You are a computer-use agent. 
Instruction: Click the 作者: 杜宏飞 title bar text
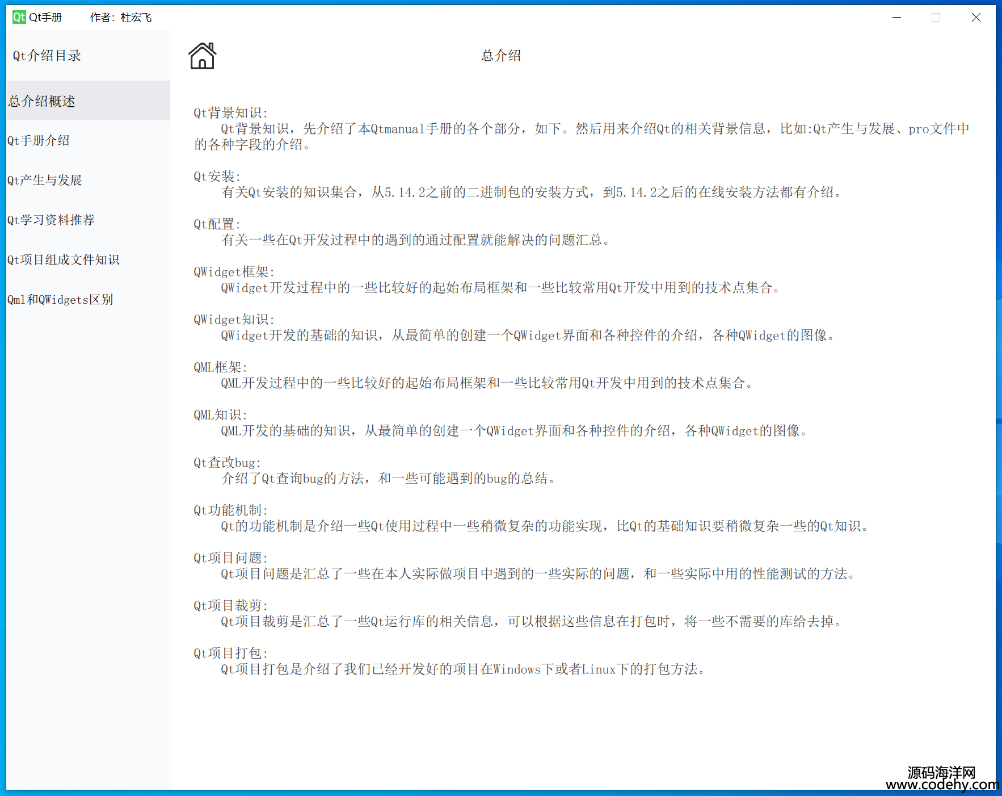coord(121,18)
